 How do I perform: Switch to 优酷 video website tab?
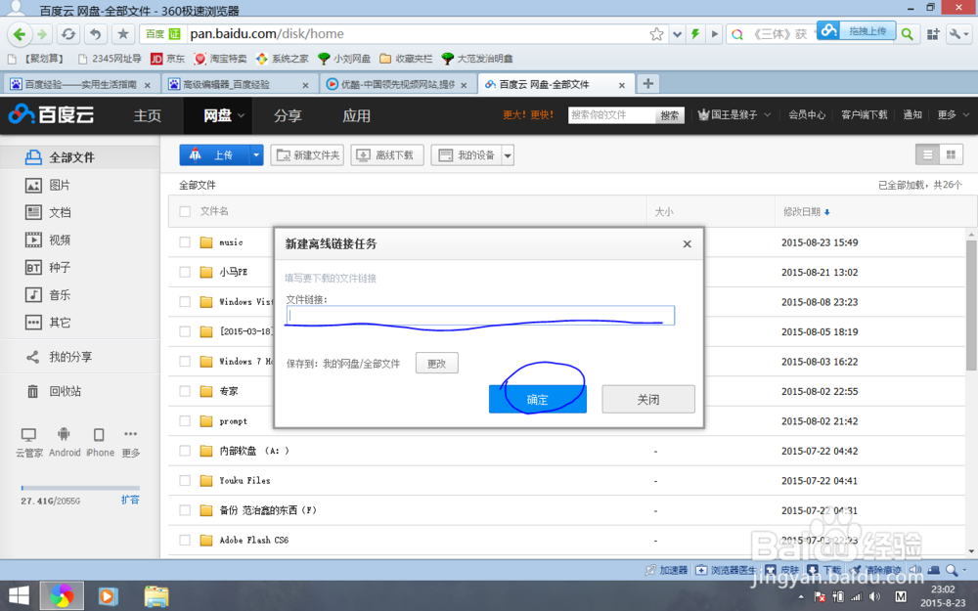397,84
